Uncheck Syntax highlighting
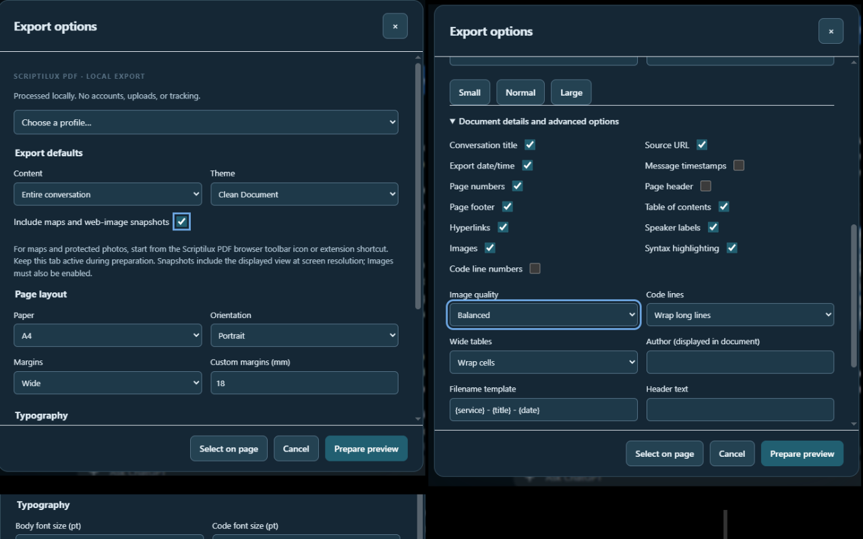The height and width of the screenshot is (539, 863). (732, 248)
